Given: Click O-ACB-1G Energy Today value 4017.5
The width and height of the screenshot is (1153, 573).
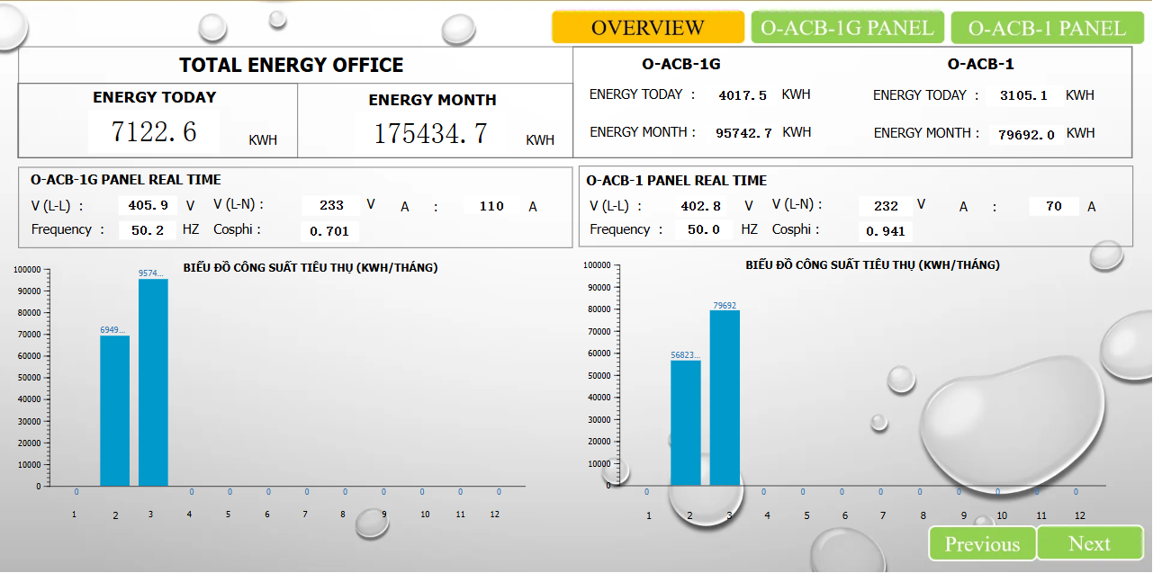Looking at the screenshot, I should point(743,95).
